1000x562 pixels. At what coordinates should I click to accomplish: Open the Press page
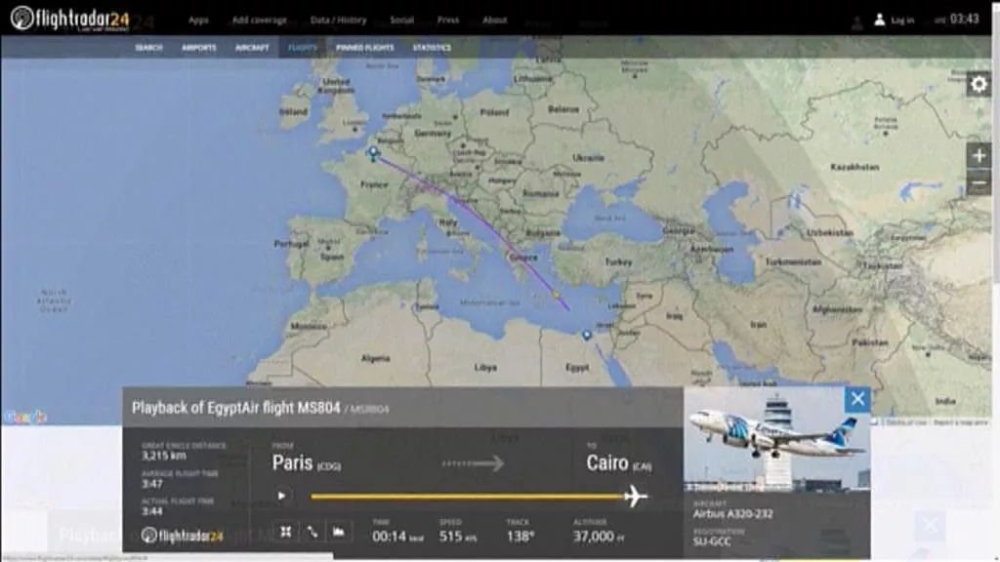[447, 20]
